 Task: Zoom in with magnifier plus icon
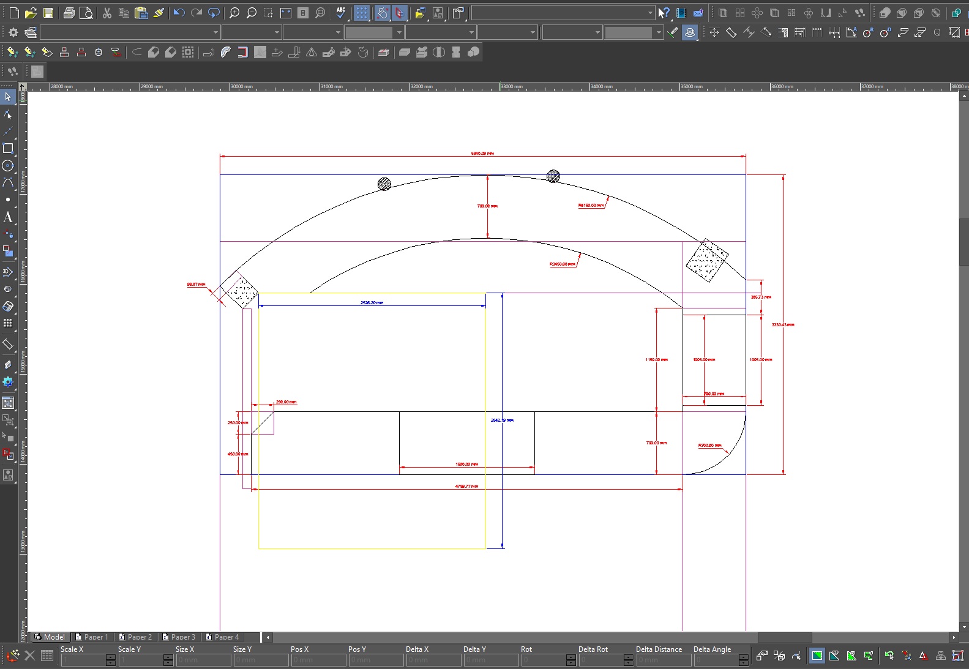[x=234, y=13]
